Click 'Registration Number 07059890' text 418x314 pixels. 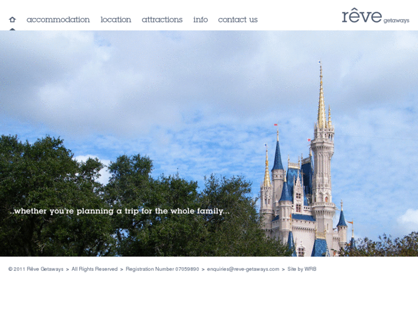click(162, 269)
